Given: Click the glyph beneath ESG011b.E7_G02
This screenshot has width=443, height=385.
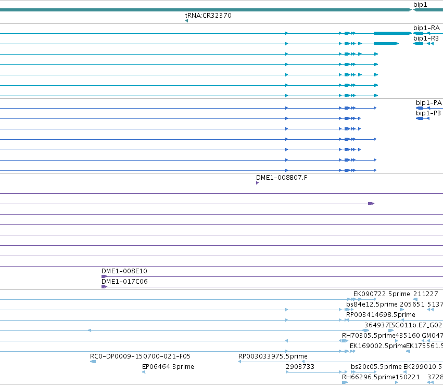Looking at the screenshot, I should (391, 330).
